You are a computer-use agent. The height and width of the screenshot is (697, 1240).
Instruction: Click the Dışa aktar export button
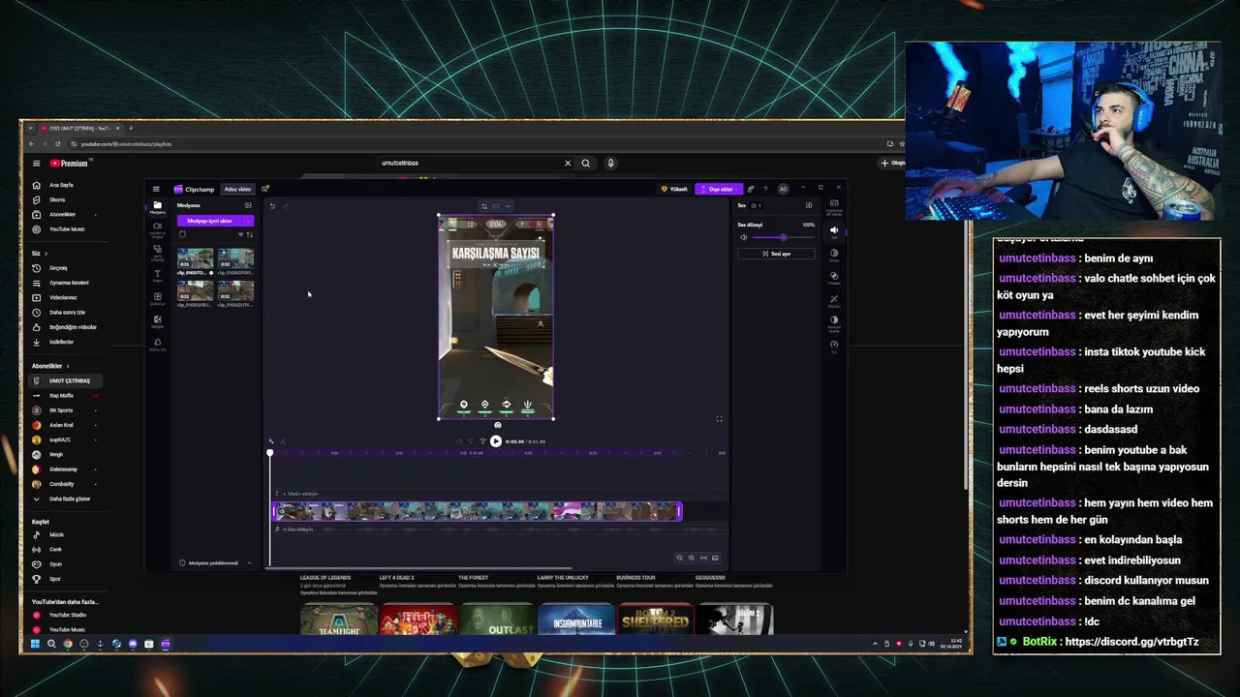pyautogui.click(x=719, y=189)
